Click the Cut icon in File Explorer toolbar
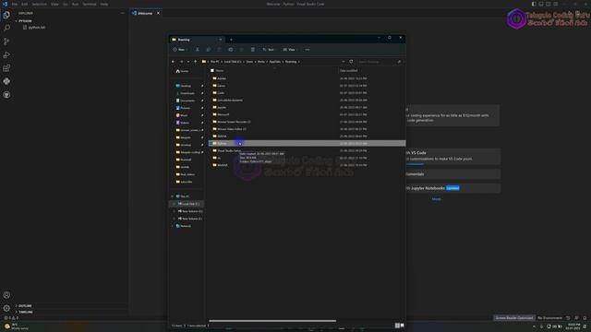Screen dimensions: 591x332 point(197,50)
